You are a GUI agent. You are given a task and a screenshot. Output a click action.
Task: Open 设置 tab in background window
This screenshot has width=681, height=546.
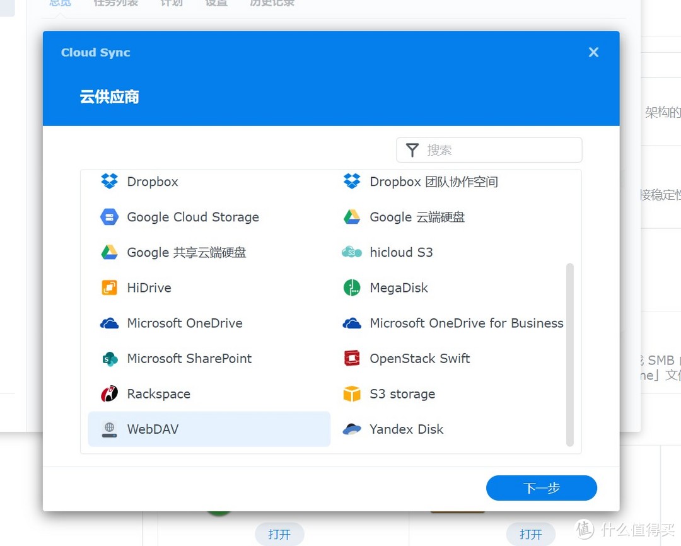[x=216, y=3]
